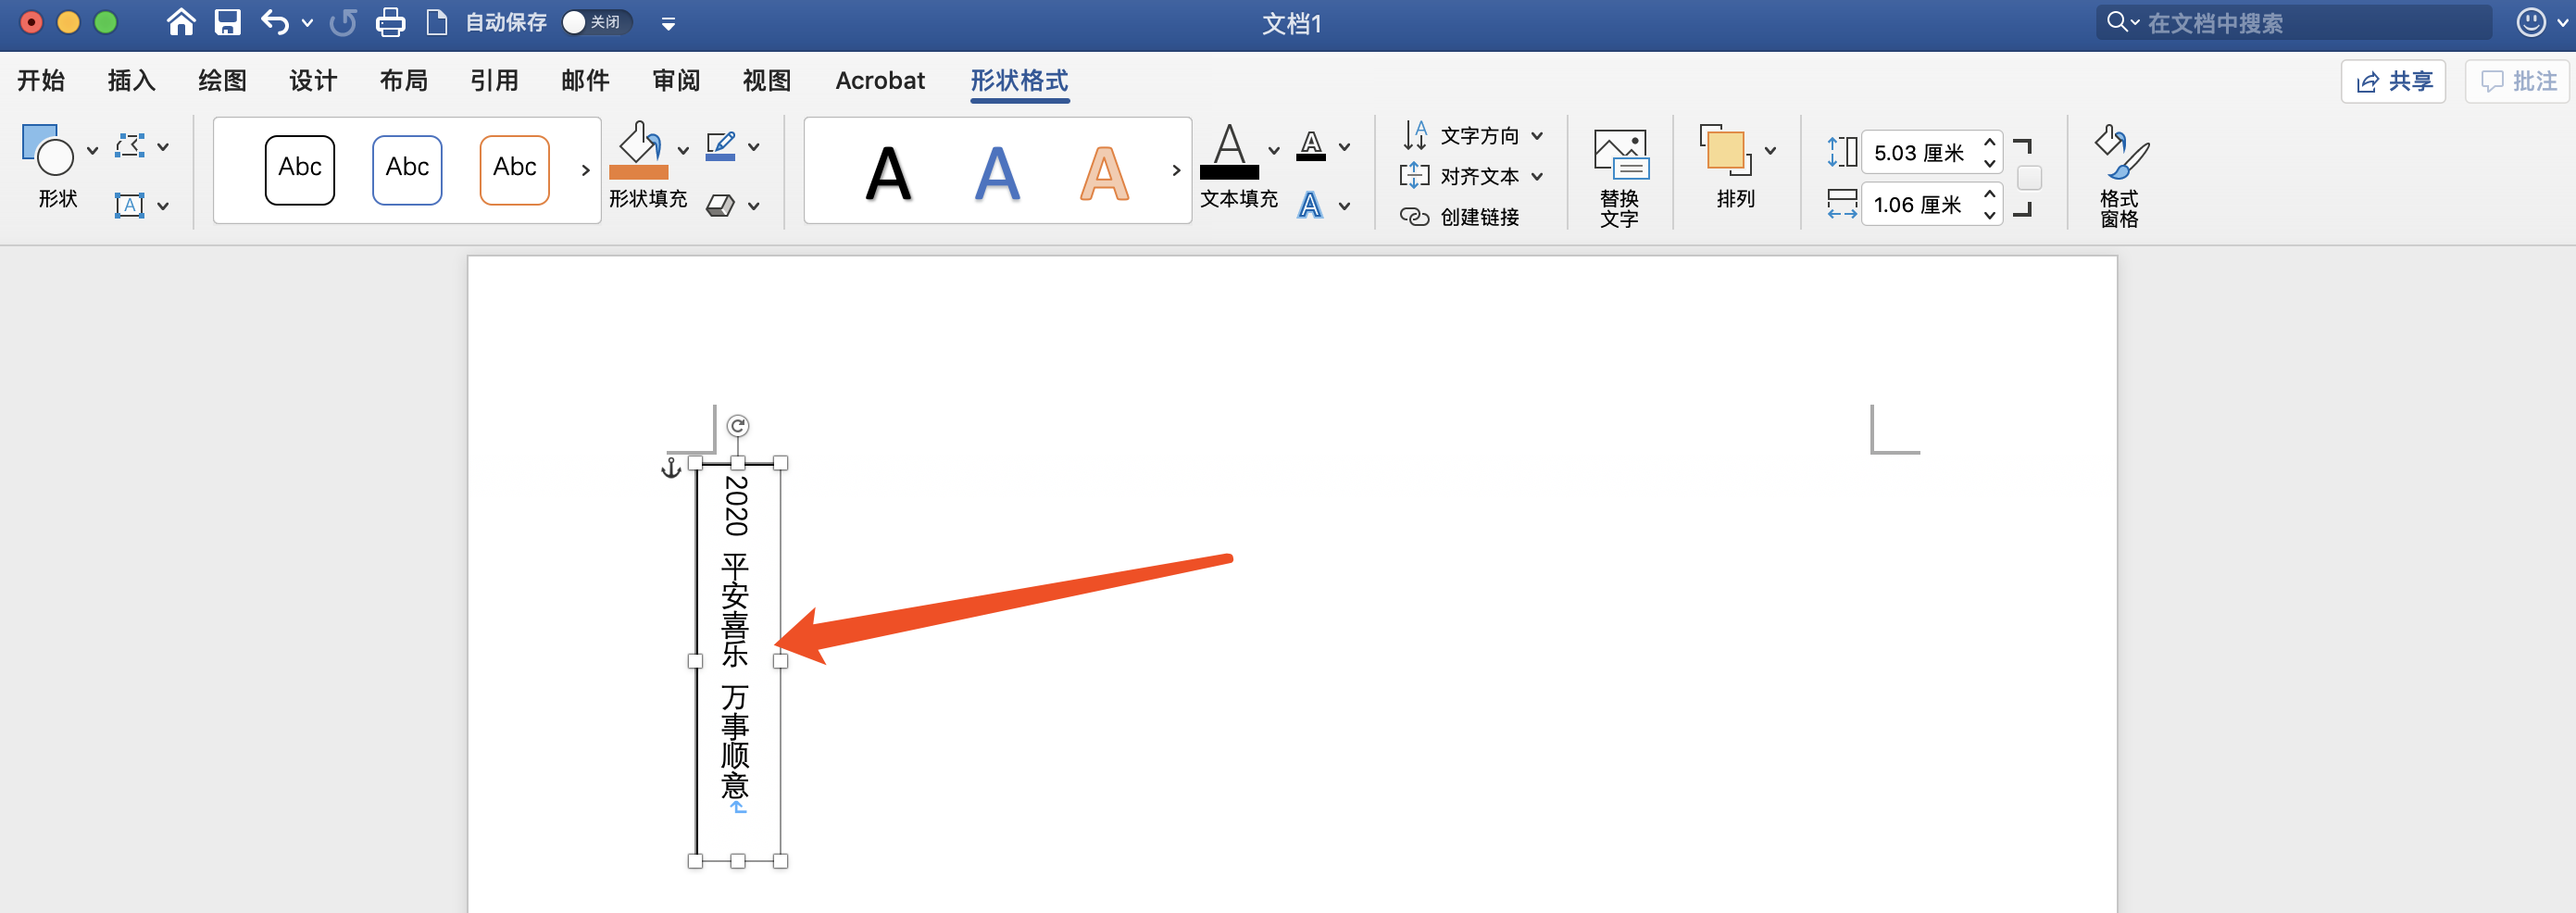Click the orange shape fill color bar

[638, 172]
